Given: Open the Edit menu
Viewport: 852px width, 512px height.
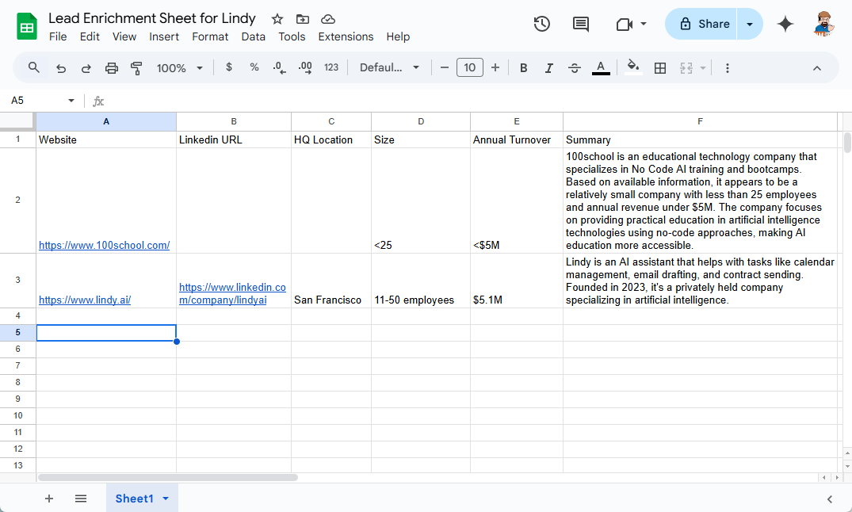Looking at the screenshot, I should (90, 36).
